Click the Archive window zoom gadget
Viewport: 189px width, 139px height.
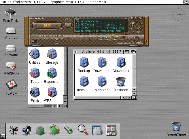(x=126, y=52)
